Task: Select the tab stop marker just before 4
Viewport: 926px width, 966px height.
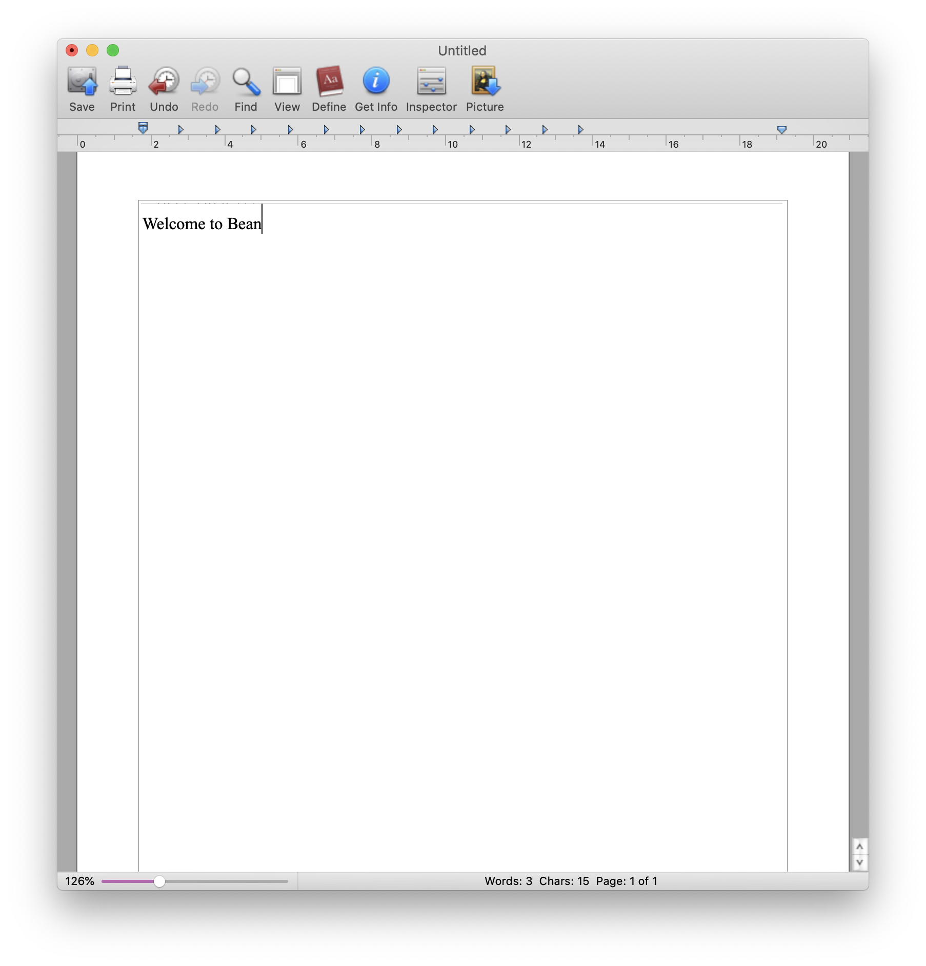Action: coord(217,130)
